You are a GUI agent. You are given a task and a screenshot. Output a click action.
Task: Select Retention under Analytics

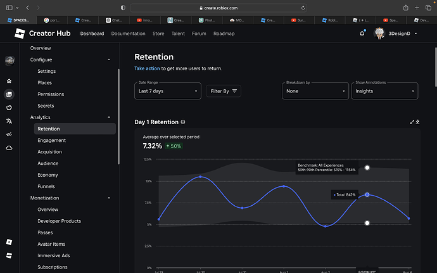[x=75, y=129]
